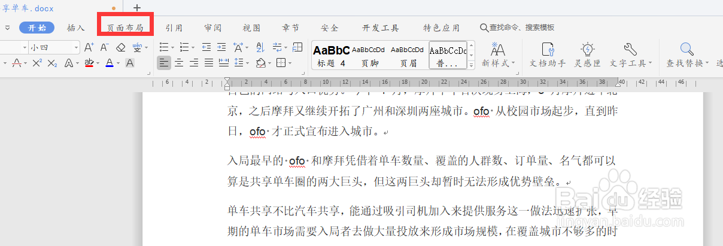The height and width of the screenshot is (246, 723).
Task: Expand bullet list style dropdown arrow
Action: coord(173,47)
